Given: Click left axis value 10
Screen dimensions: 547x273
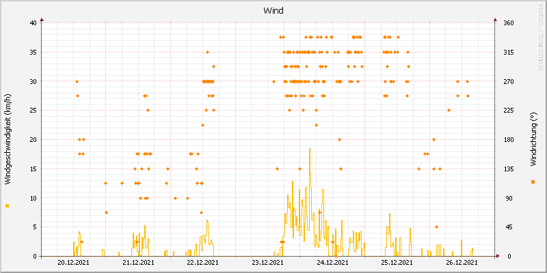Looking at the screenshot, I should [x=33, y=198].
